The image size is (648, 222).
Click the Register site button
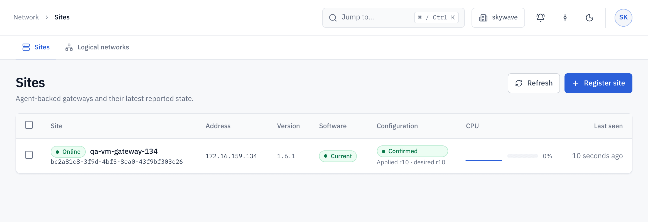click(598, 83)
